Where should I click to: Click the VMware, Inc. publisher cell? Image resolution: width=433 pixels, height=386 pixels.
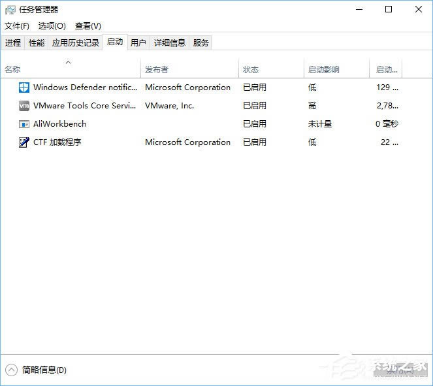(170, 106)
